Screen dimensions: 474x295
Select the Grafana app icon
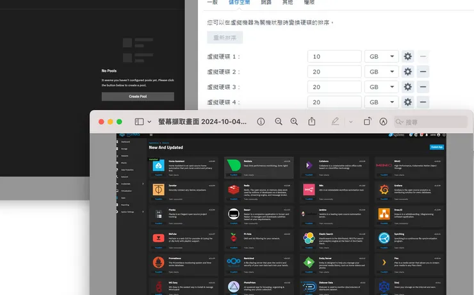384,189
